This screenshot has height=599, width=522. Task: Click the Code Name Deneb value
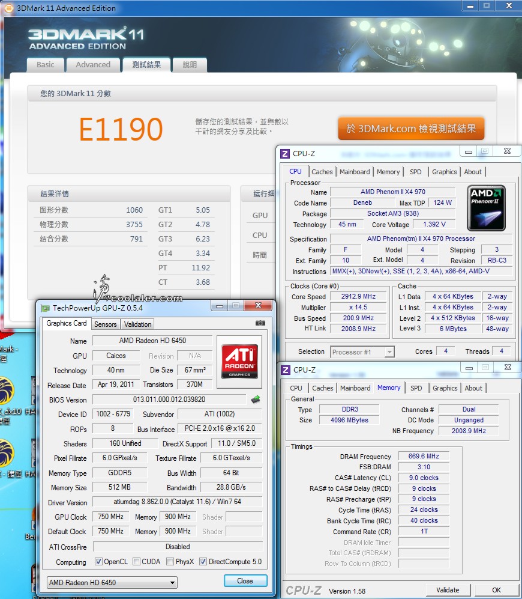pyautogui.click(x=362, y=203)
